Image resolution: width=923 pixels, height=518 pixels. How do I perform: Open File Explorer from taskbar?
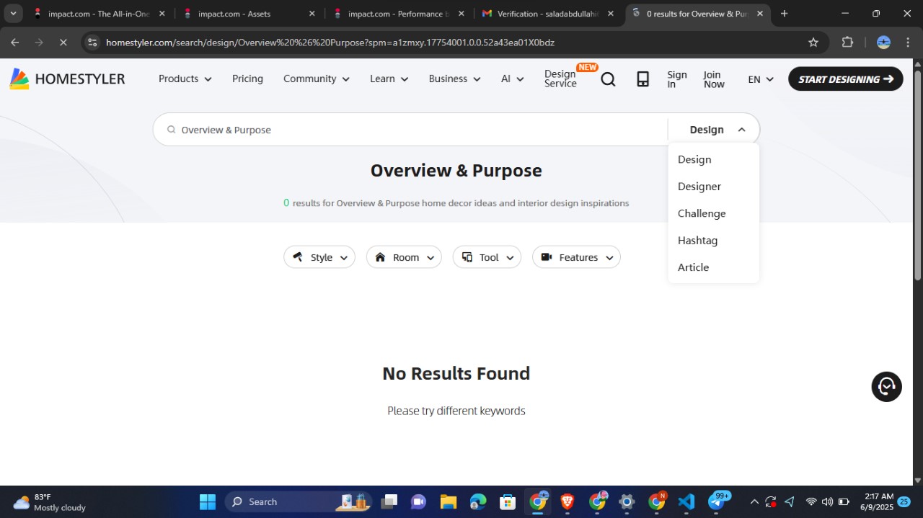click(449, 501)
